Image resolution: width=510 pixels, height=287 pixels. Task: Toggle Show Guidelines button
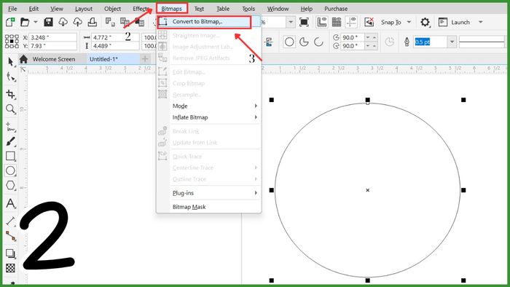351,22
